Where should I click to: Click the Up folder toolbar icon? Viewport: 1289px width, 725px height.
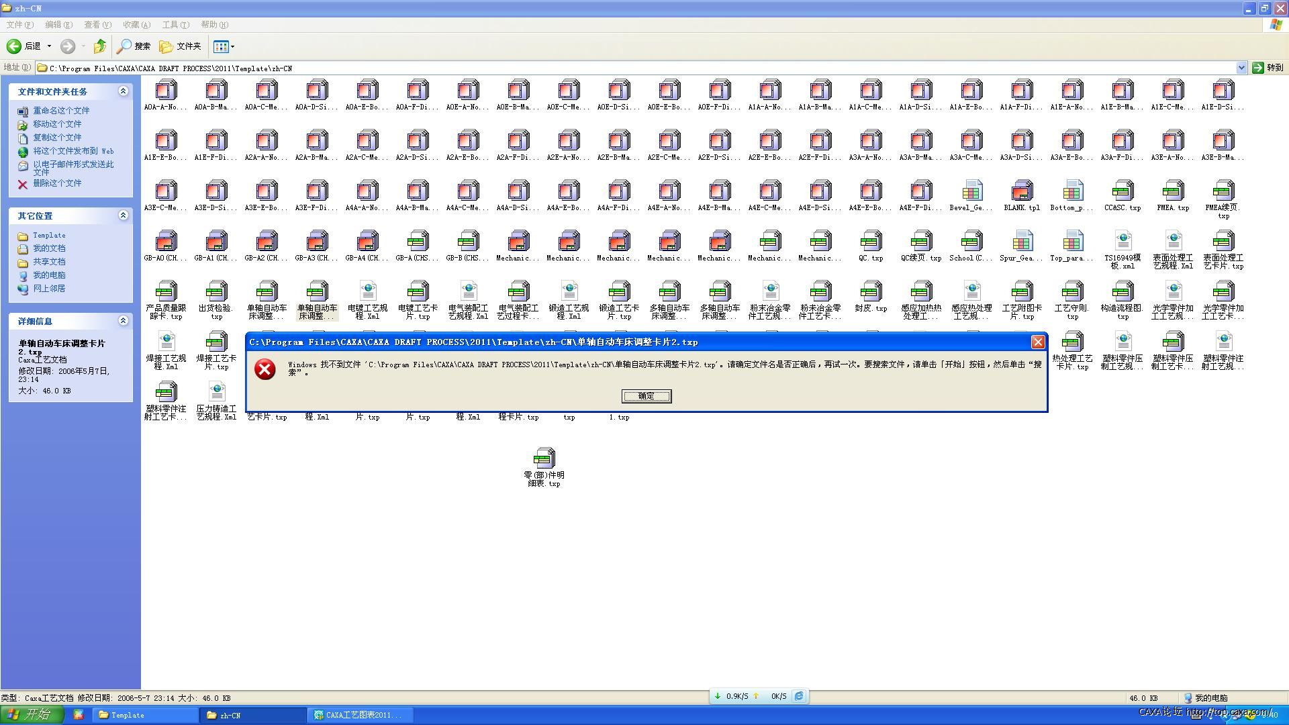(100, 46)
